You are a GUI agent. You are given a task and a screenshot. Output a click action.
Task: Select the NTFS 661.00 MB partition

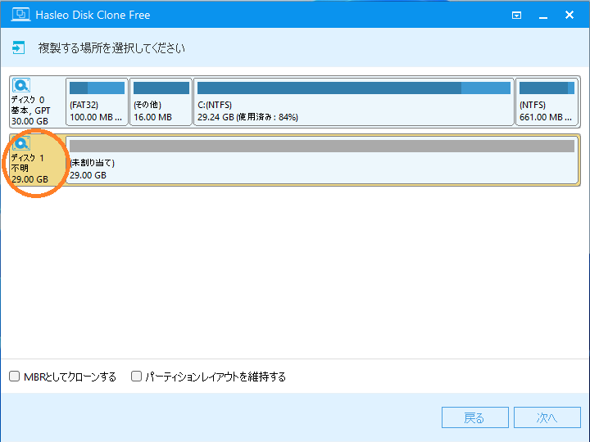(x=547, y=101)
